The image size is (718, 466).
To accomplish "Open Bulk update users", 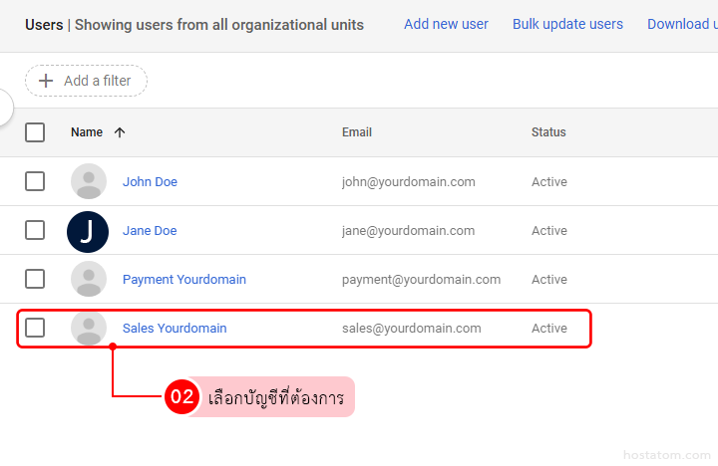I will tap(567, 24).
